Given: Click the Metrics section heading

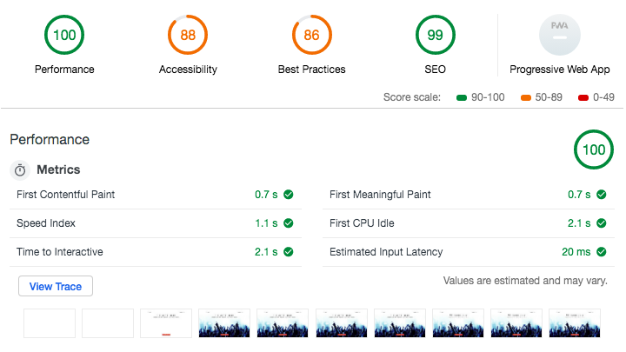Looking at the screenshot, I should [x=58, y=169].
